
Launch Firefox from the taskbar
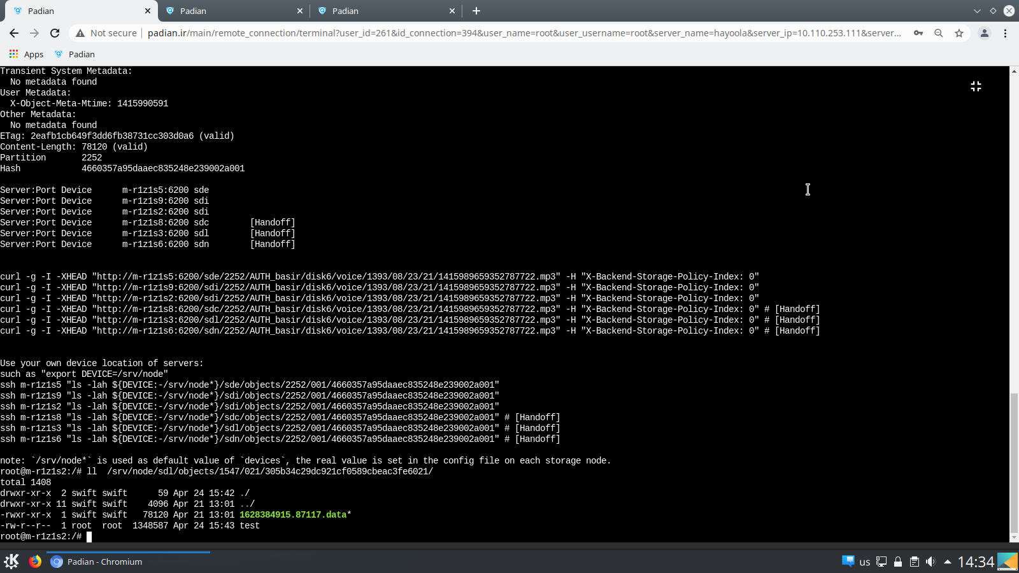[x=35, y=562]
